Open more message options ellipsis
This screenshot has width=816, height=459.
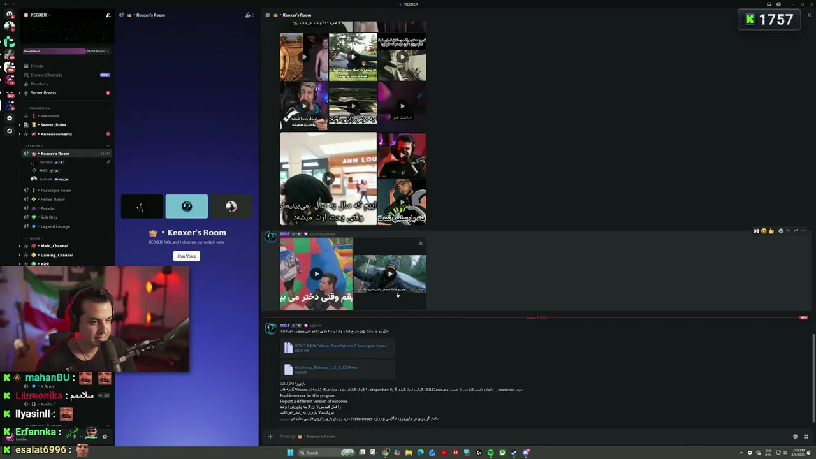tap(803, 231)
